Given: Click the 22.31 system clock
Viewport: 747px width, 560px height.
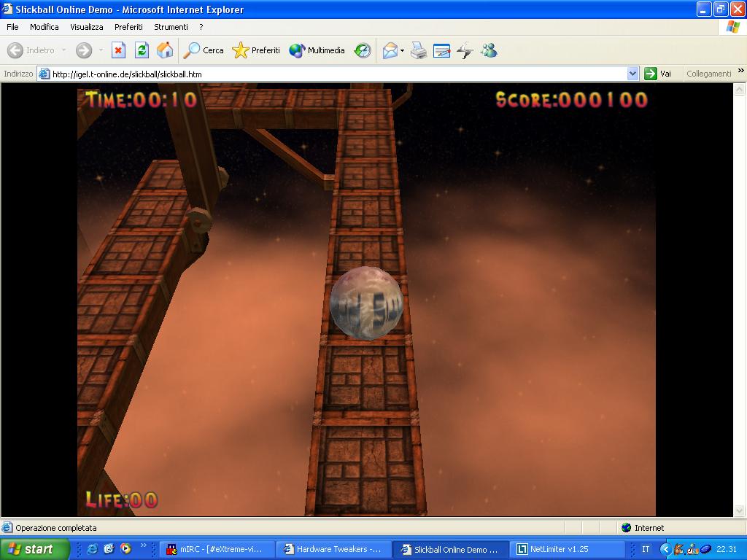Looking at the screenshot, I should pyautogui.click(x=727, y=549).
